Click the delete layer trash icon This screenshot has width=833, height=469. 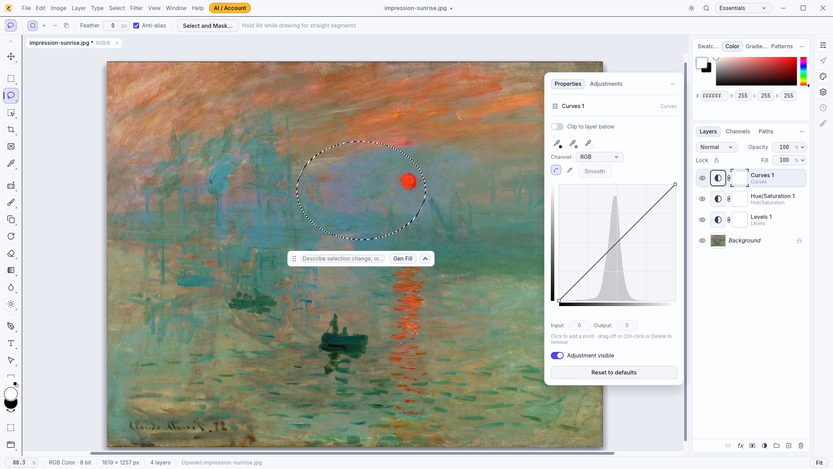point(801,445)
